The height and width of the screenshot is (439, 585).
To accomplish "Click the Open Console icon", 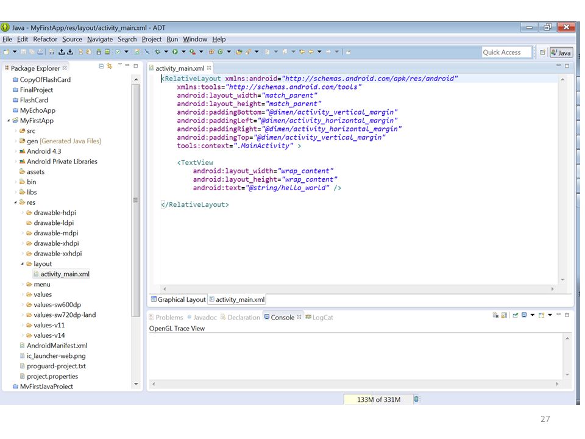I will click(542, 315).
